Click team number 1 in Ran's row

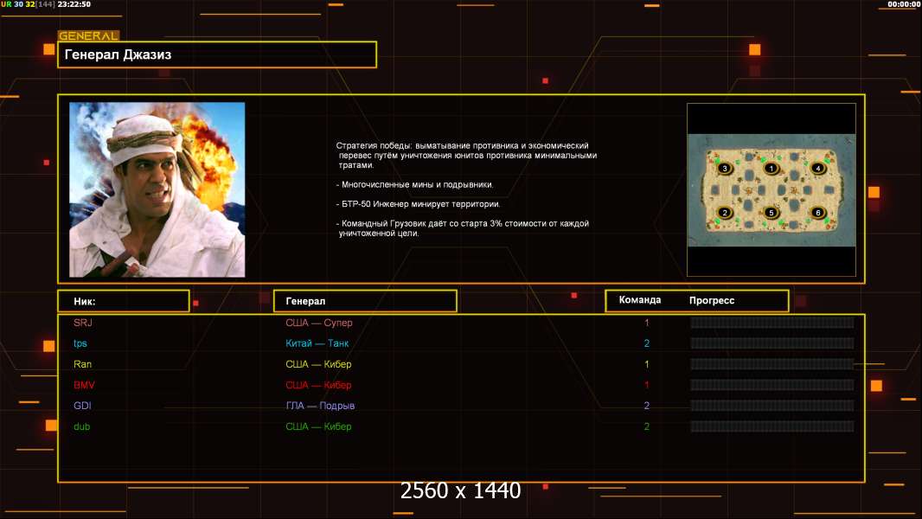[646, 364]
